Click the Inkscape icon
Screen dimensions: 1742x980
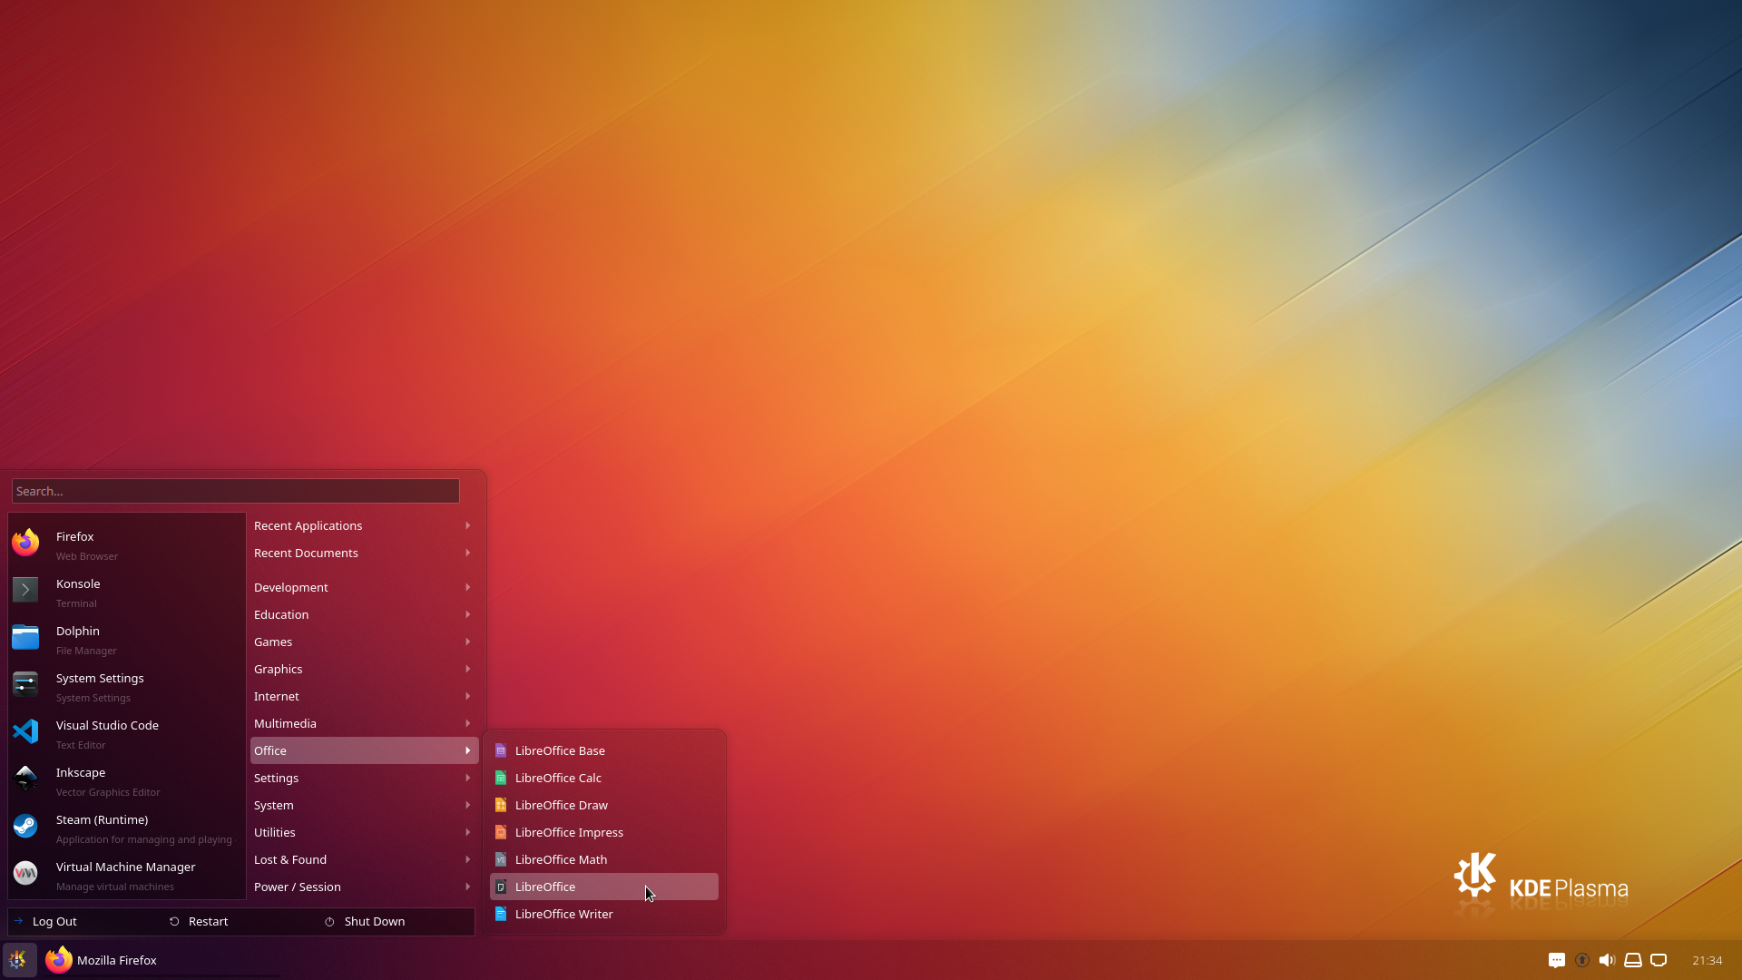(x=25, y=779)
